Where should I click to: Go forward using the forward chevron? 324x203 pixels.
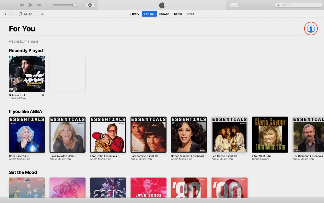coord(12,14)
